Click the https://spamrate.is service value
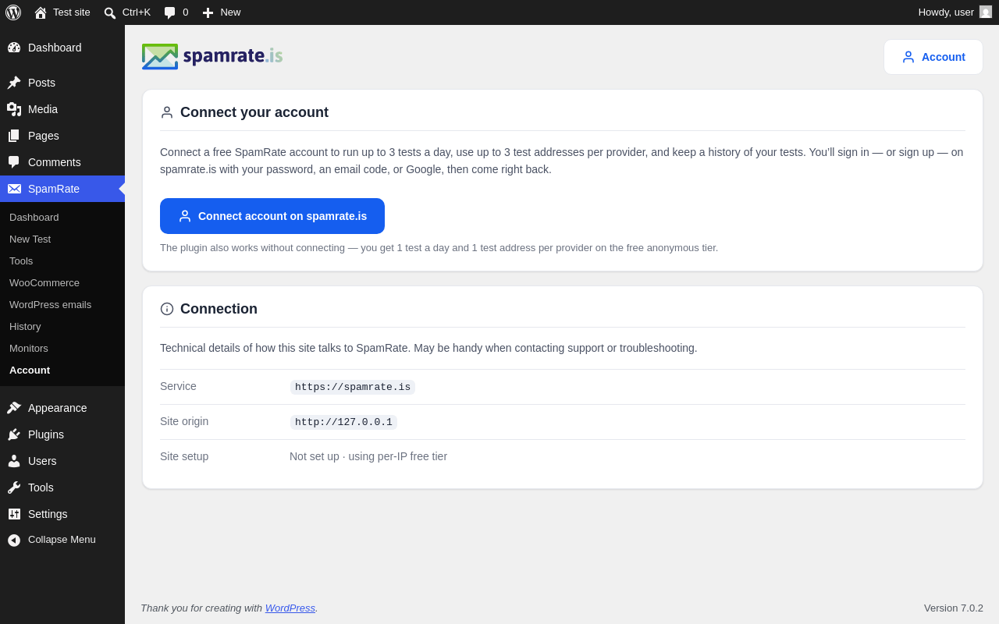Screen dimensions: 999x624 [353, 387]
